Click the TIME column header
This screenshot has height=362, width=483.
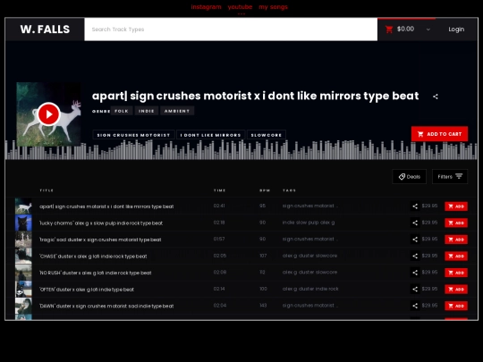tap(220, 190)
